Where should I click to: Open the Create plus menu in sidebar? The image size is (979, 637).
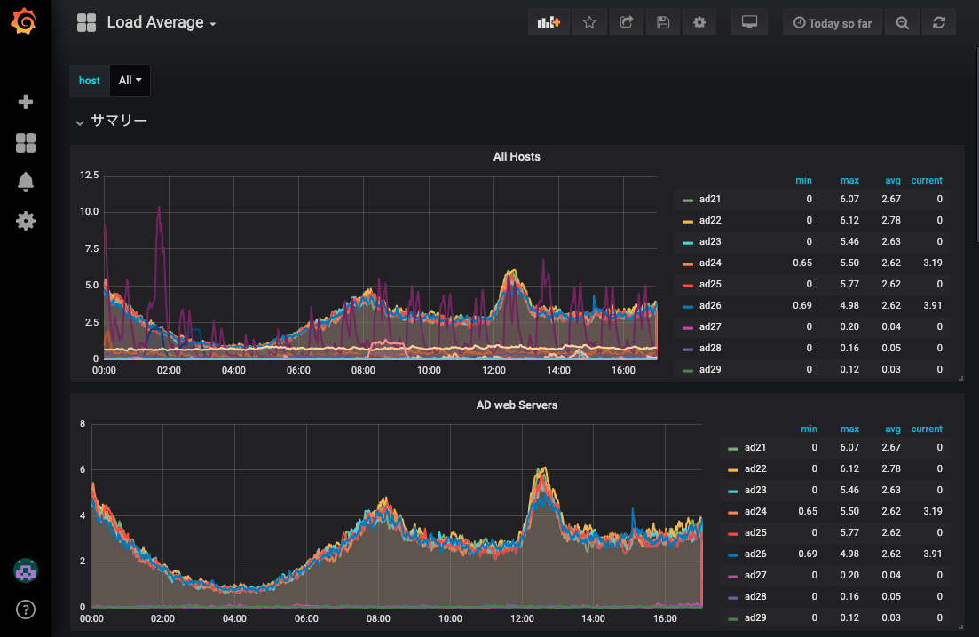click(x=26, y=102)
